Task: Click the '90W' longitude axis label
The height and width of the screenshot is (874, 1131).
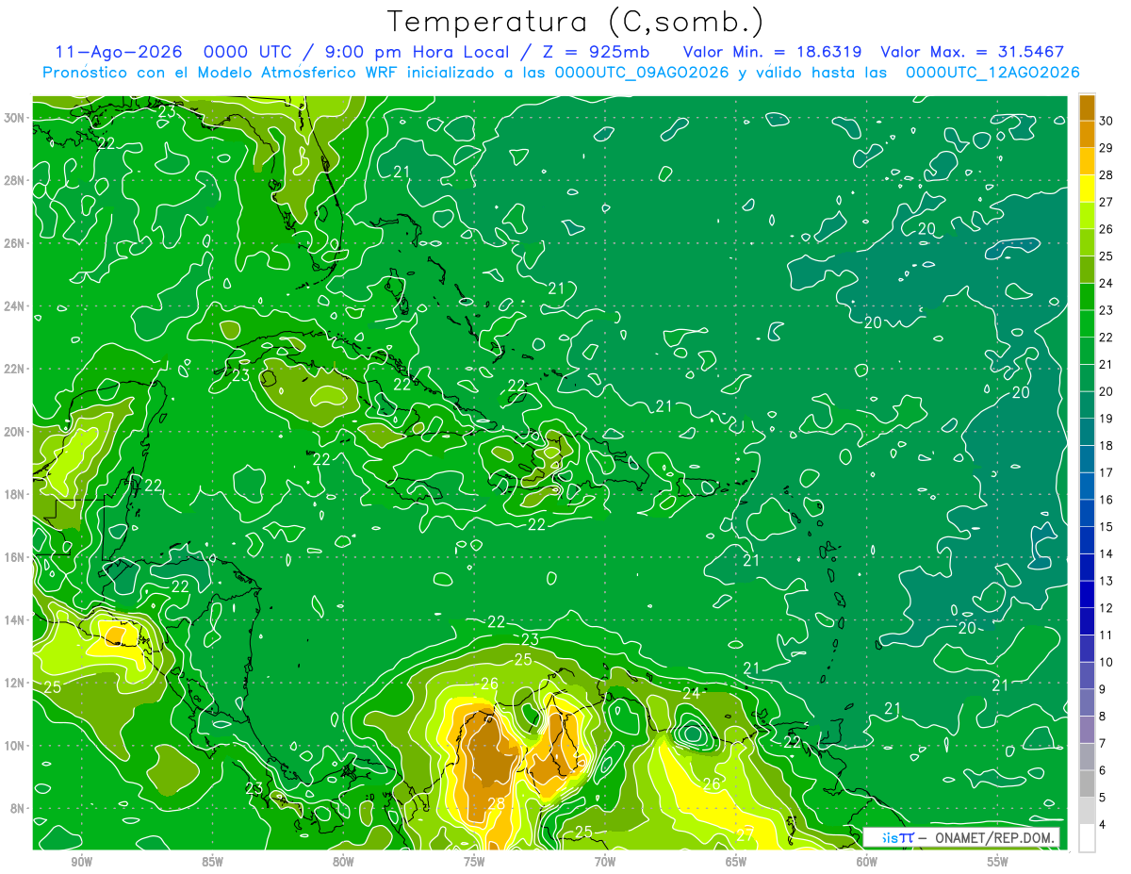Action: [x=82, y=861]
